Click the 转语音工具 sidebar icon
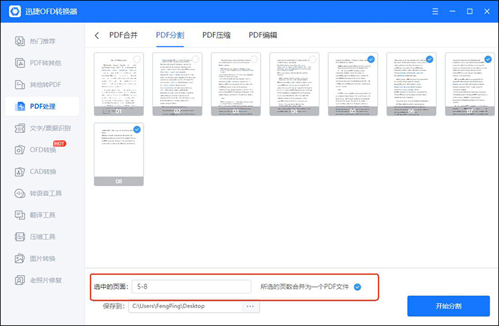 click(x=20, y=193)
